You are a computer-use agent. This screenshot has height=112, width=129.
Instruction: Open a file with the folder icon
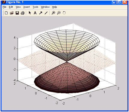(x=12, y=13)
